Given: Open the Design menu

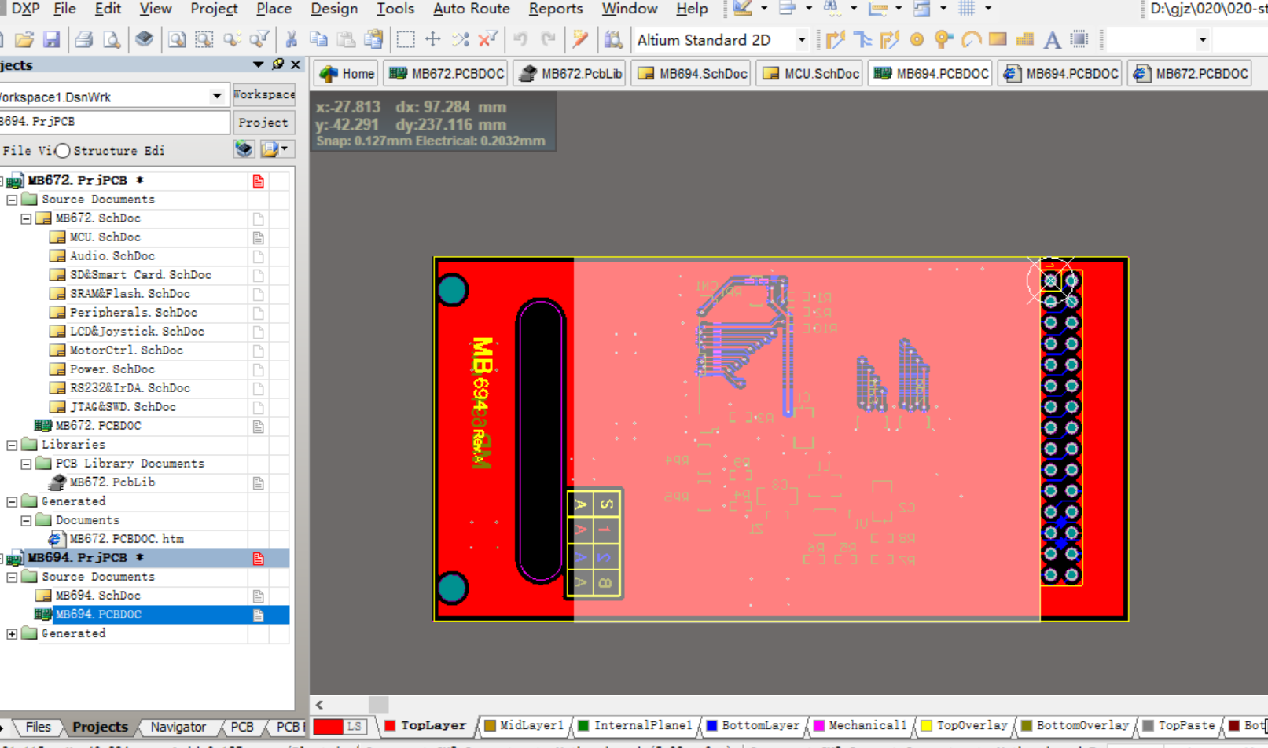Looking at the screenshot, I should click(x=334, y=9).
